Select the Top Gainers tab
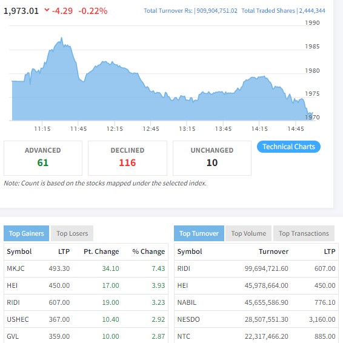The height and width of the screenshot is (343, 343). [x=26, y=233]
